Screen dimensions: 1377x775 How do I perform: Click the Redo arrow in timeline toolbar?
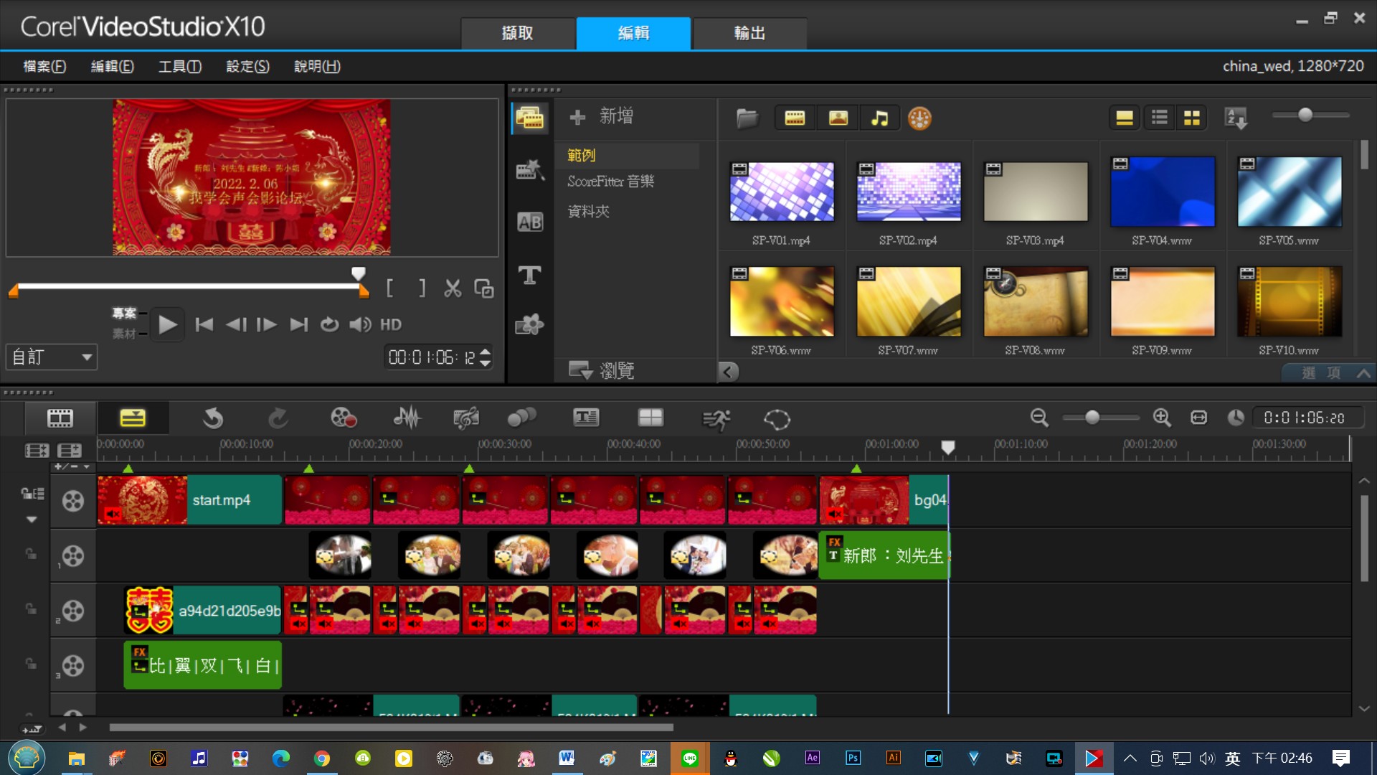tap(278, 418)
